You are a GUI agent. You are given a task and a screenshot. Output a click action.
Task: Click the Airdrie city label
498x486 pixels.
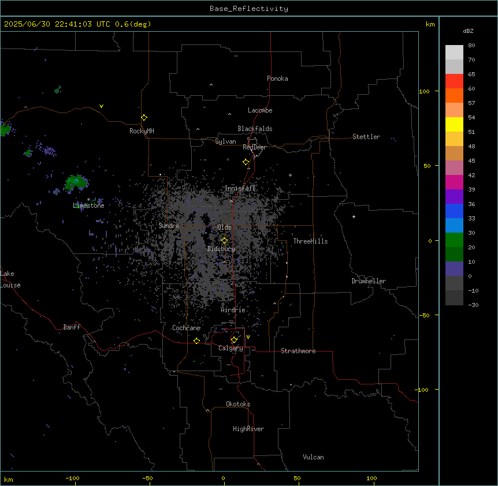(x=233, y=310)
